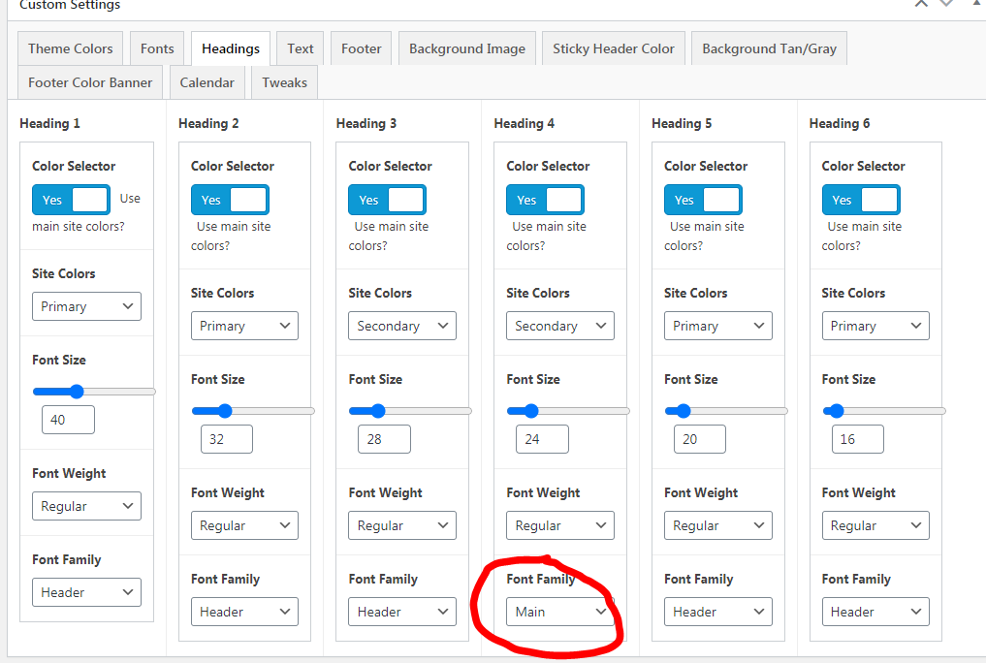
Task: Select the Background Image tab
Action: click(x=466, y=48)
